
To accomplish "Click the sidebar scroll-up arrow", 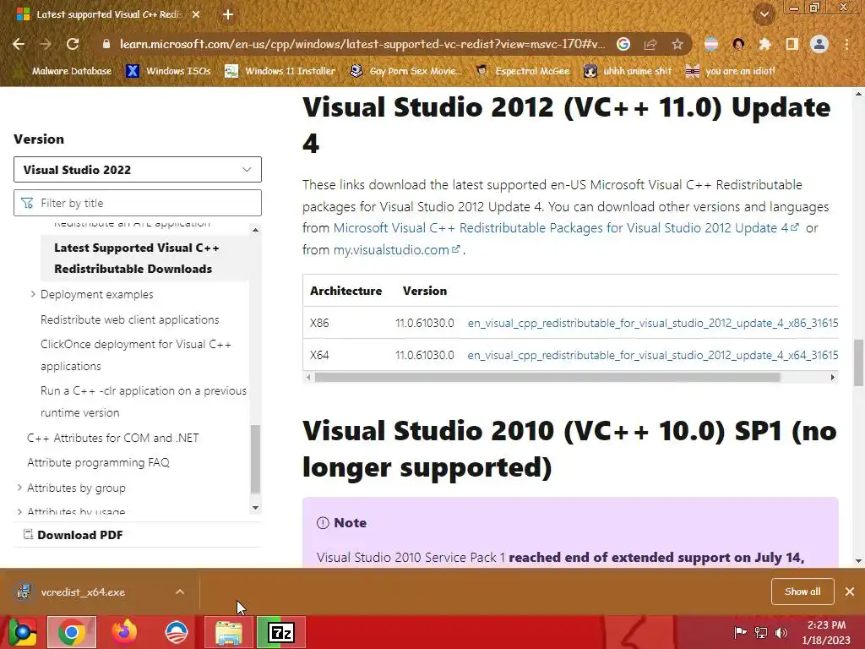I will pos(255,230).
